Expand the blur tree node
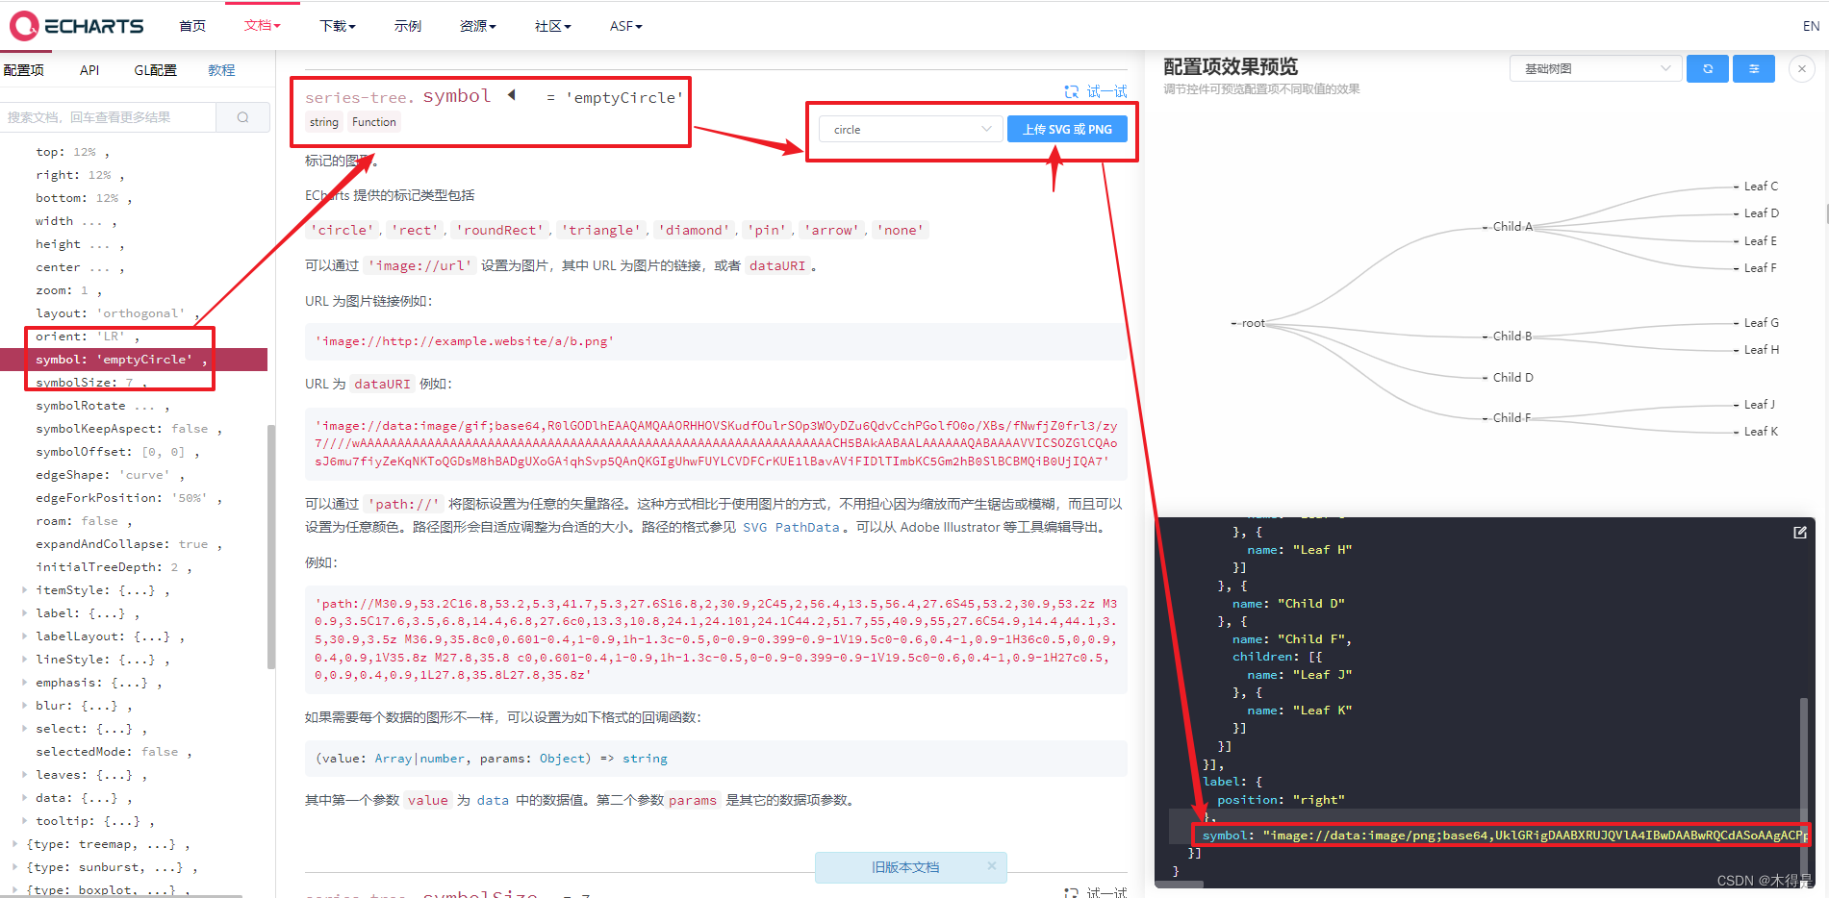 click(x=24, y=706)
